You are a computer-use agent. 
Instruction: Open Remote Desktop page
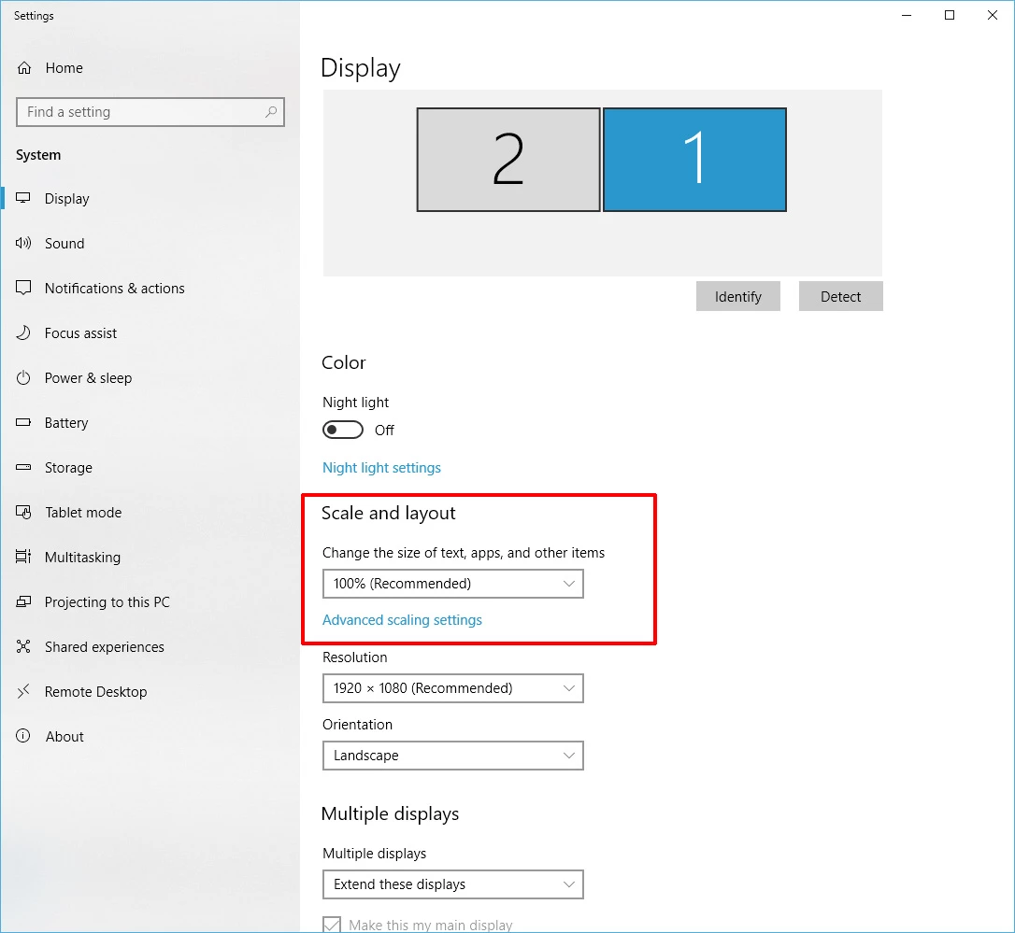pos(96,692)
